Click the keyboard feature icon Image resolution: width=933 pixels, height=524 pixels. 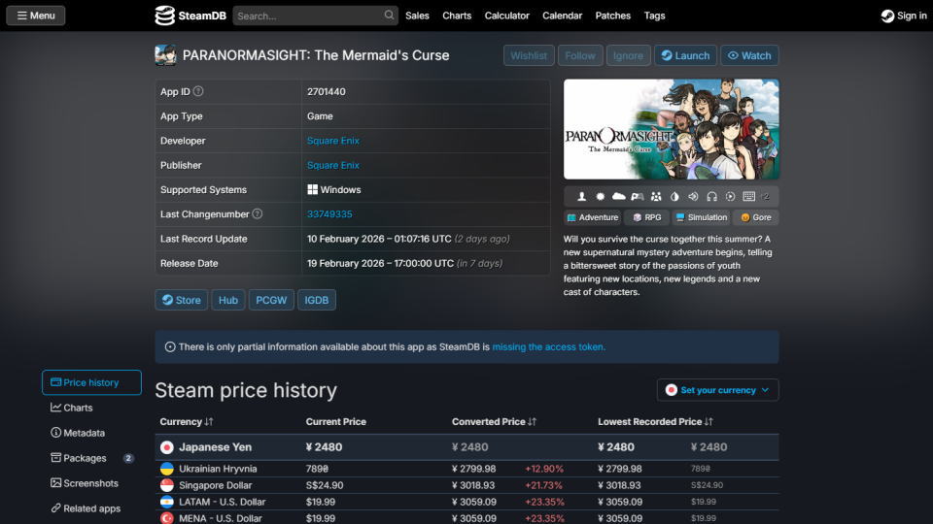click(x=748, y=197)
